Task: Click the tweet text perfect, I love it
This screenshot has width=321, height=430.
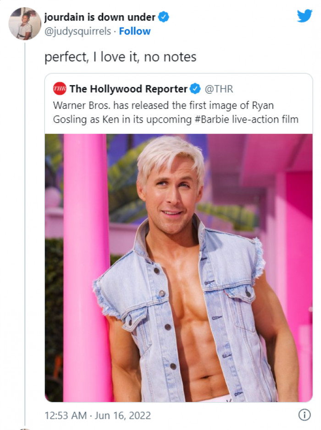Action: pos(120,57)
